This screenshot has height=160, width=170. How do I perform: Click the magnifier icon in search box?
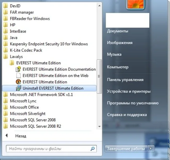(x=92, y=149)
